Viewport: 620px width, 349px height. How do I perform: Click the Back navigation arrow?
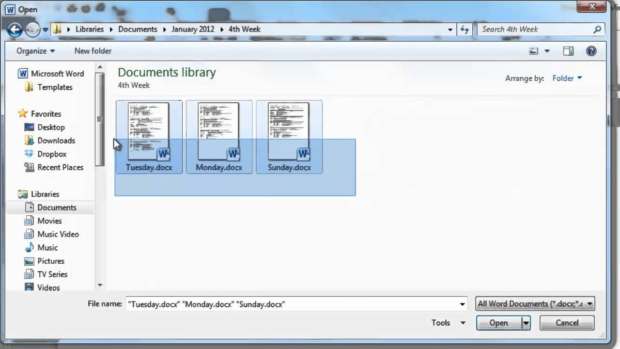[15, 30]
